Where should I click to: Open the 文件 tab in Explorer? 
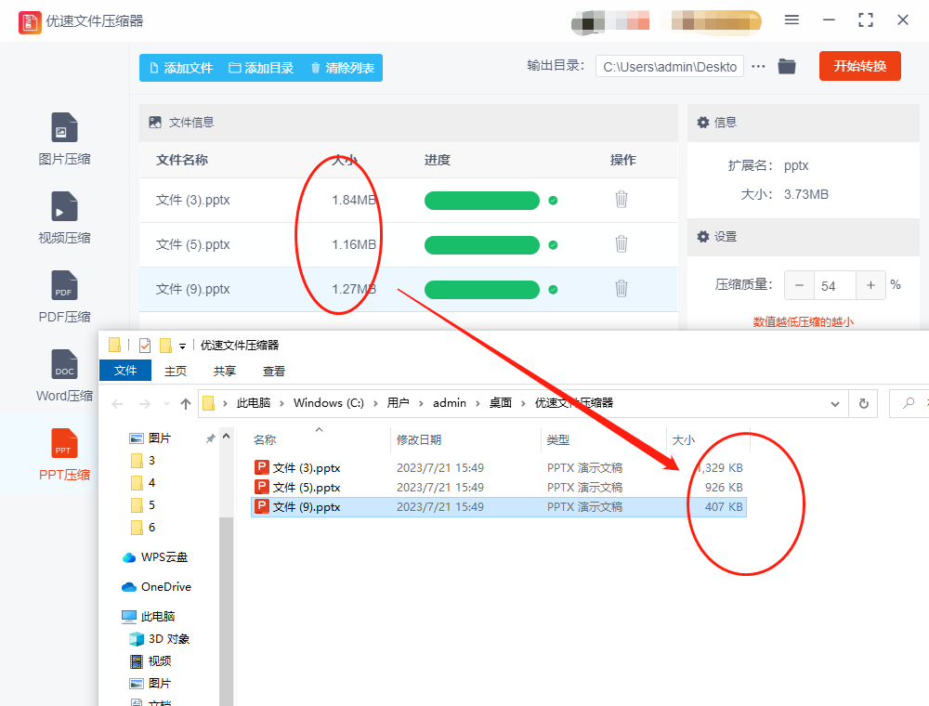pos(125,370)
